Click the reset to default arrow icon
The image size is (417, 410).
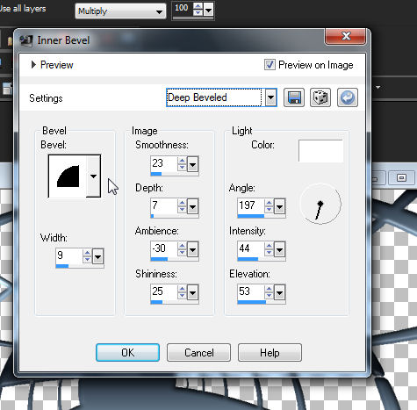coord(348,97)
